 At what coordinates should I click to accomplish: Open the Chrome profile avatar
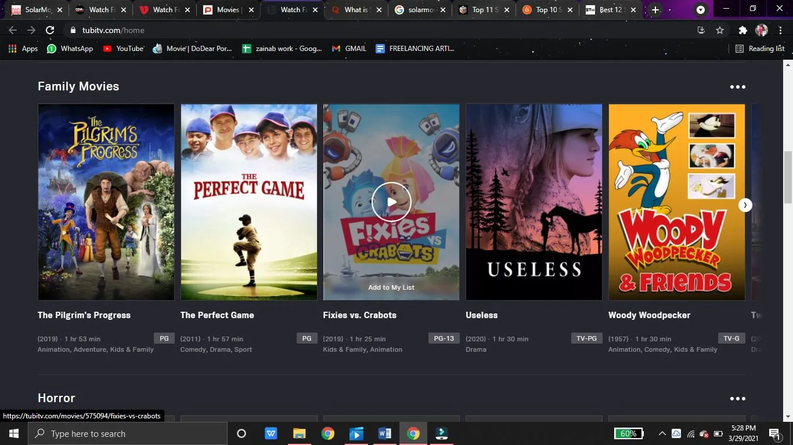tap(762, 30)
